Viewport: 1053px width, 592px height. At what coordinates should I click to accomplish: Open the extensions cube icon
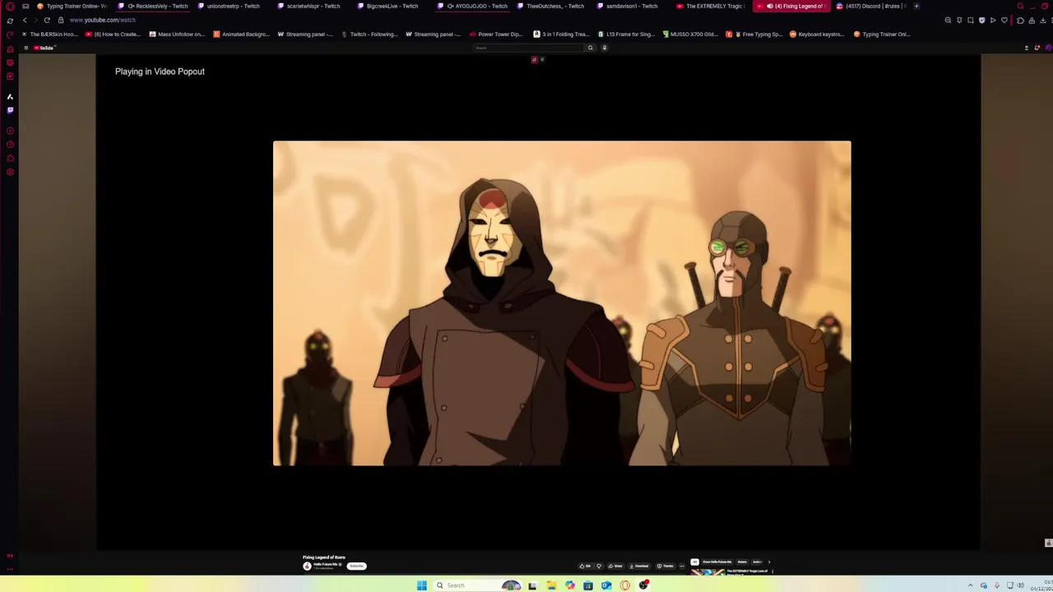pos(1020,20)
